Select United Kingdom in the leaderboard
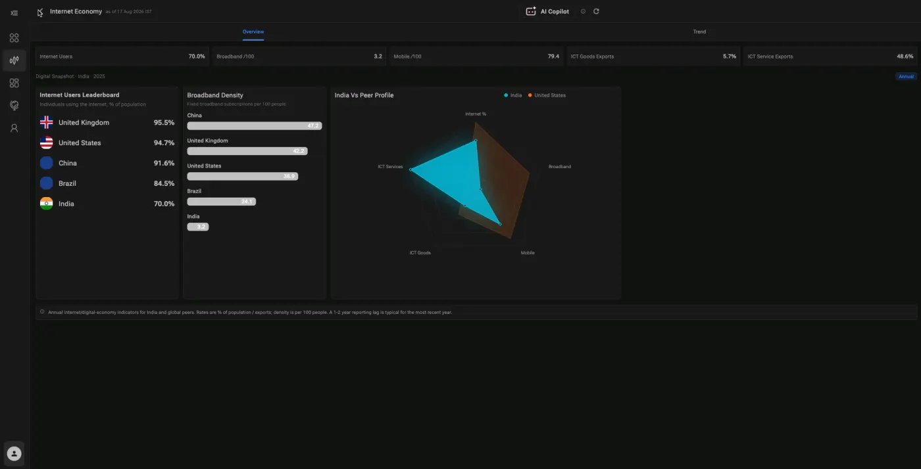Viewport: 921px width, 469px height. pos(107,123)
